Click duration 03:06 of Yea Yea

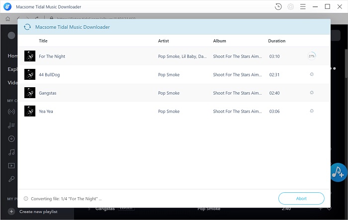click(x=274, y=111)
